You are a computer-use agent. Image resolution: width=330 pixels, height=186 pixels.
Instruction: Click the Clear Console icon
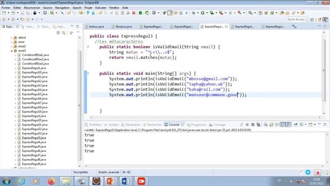266,125
